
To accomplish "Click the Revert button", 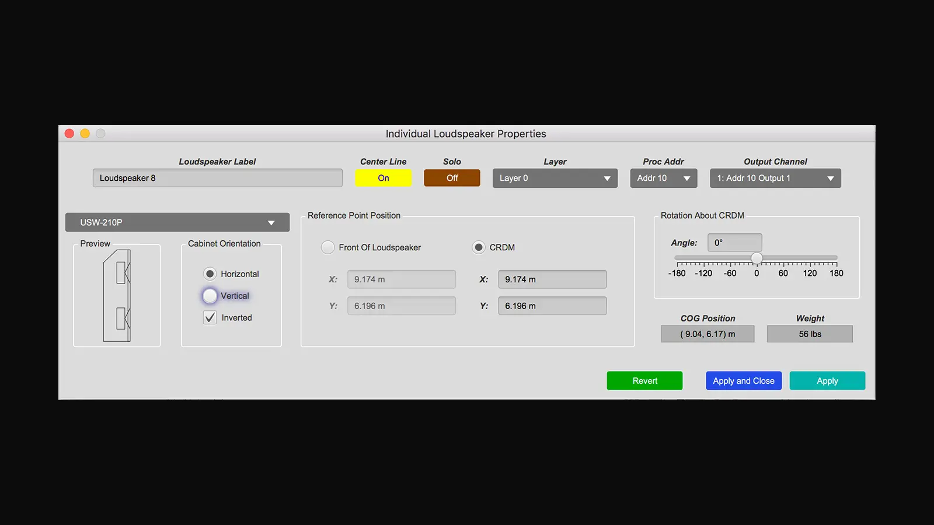I will click(644, 380).
